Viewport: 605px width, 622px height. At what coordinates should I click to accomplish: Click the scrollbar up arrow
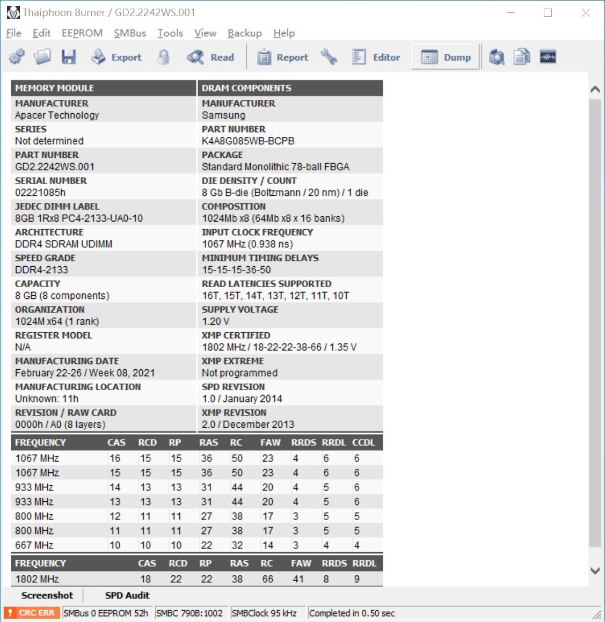(595, 89)
